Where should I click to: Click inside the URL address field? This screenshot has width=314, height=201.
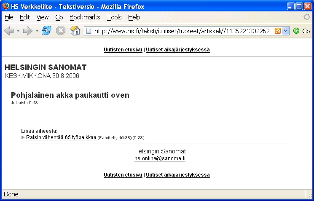coord(181,31)
